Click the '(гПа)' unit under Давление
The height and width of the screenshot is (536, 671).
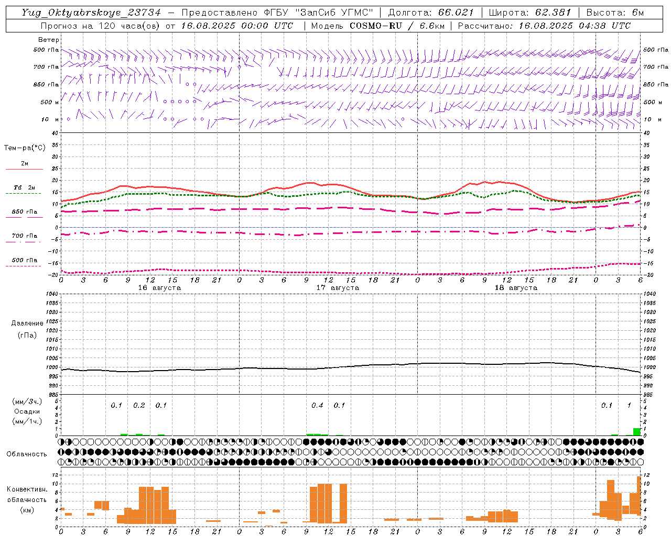pos(27,335)
